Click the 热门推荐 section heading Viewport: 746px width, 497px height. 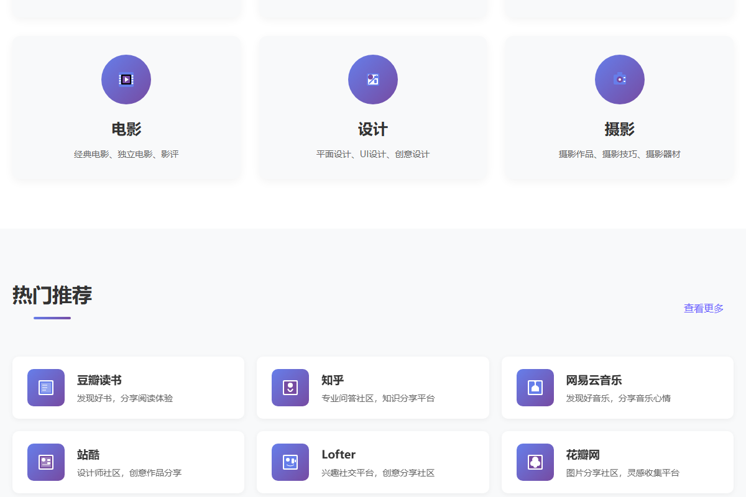click(x=52, y=296)
